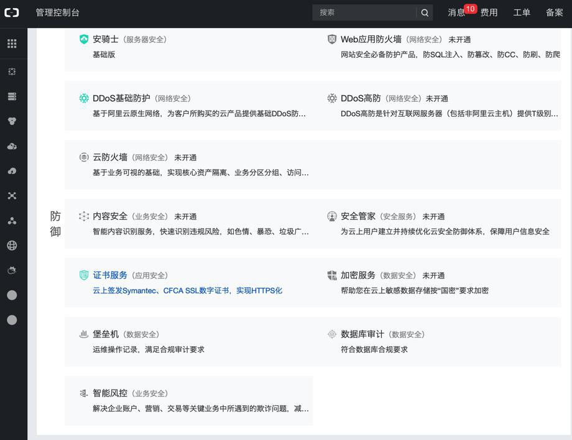Open the 工单 menu
The width and height of the screenshot is (572, 440).
pyautogui.click(x=522, y=13)
